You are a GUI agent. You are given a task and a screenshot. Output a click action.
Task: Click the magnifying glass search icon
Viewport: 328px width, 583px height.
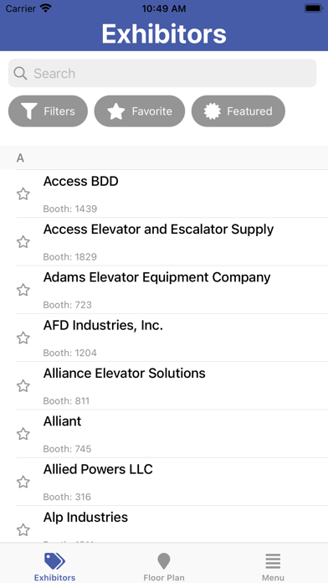(x=20, y=73)
